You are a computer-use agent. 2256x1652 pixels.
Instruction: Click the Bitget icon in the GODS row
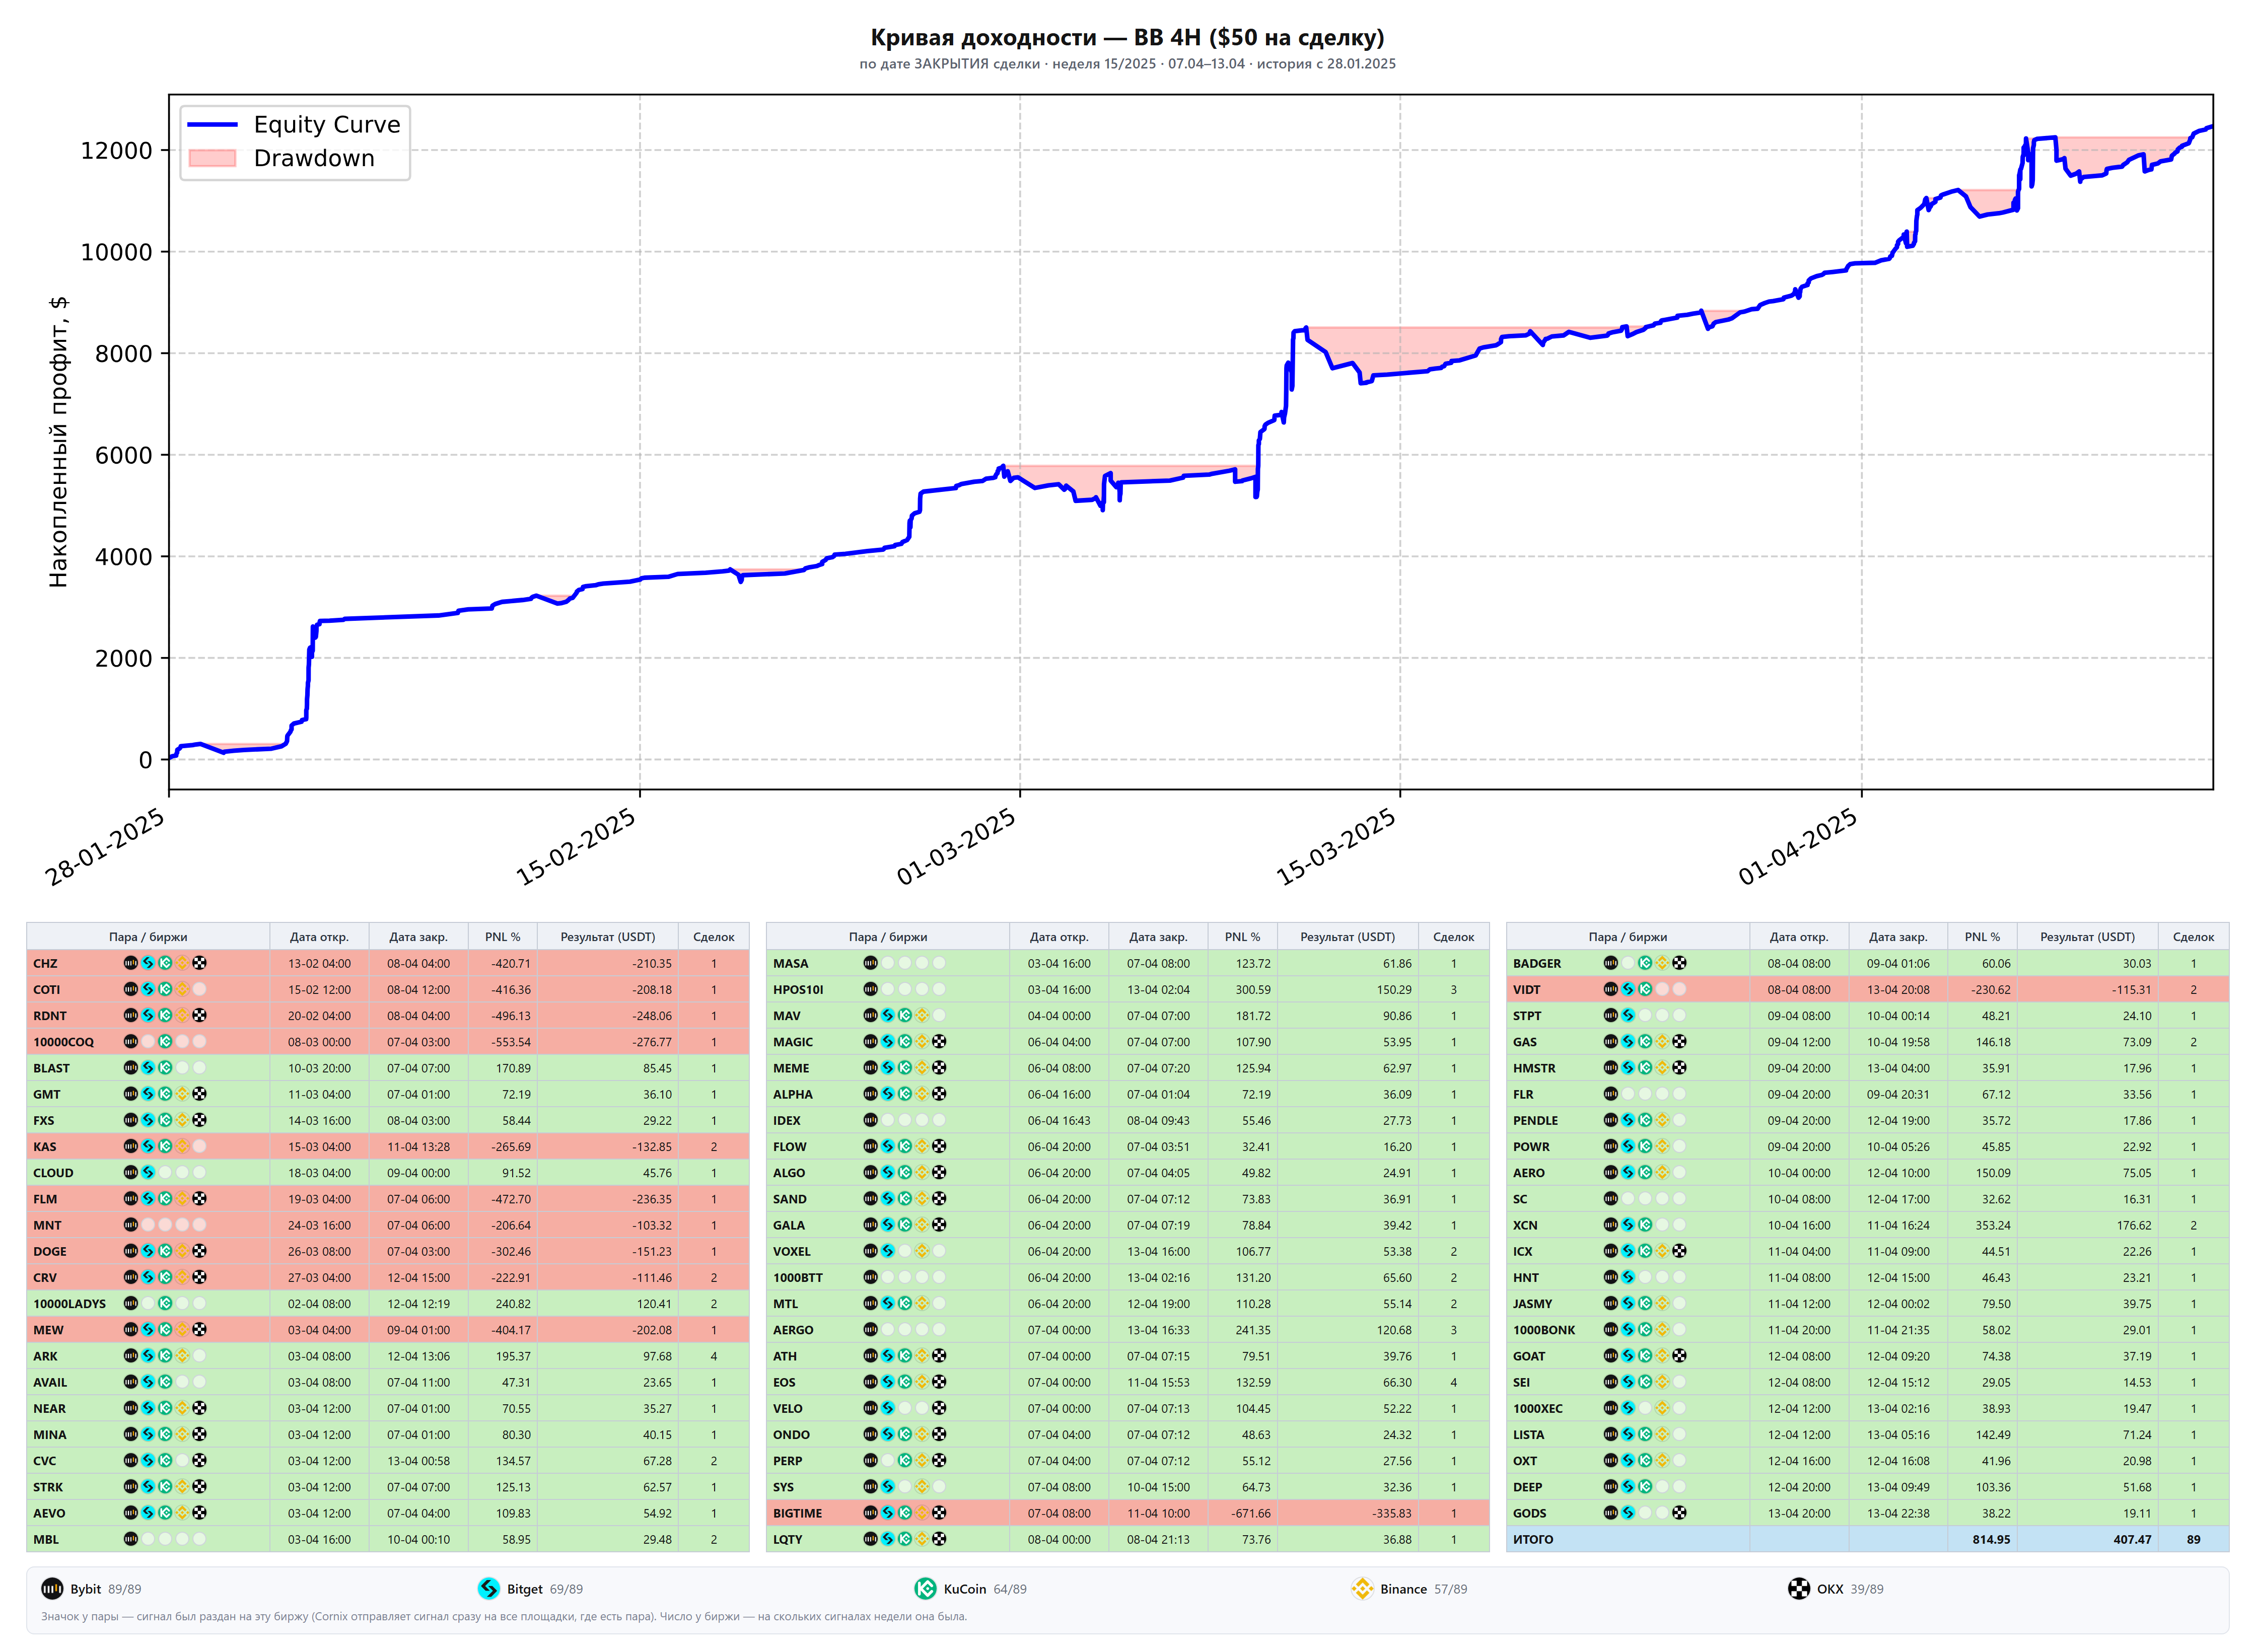[1628, 1513]
